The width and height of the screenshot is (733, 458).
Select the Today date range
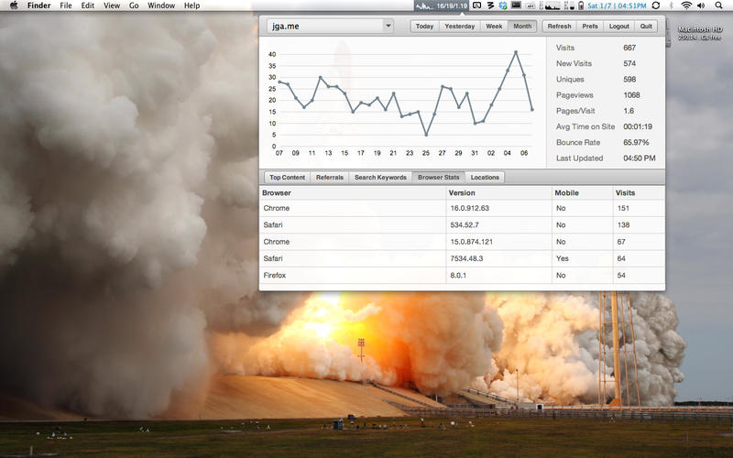pos(424,27)
